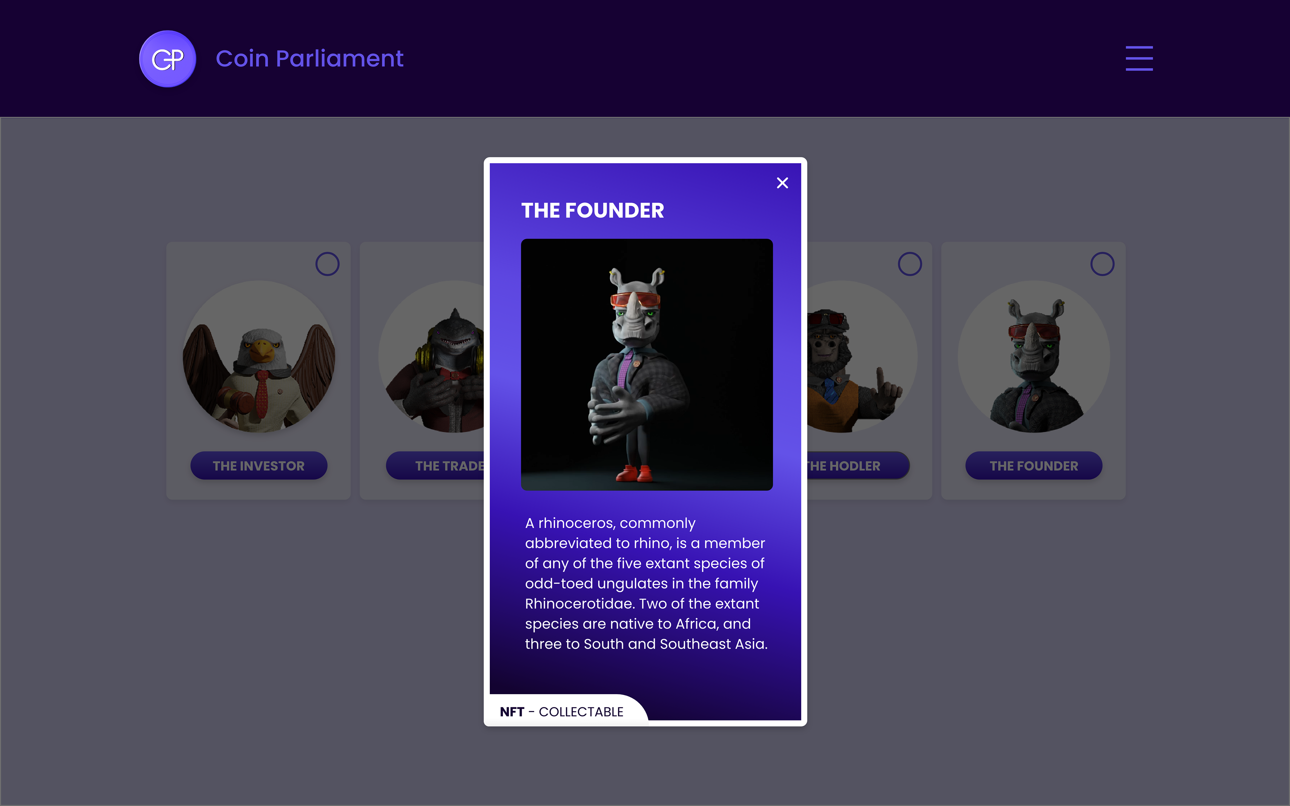Click the rhino Founder avatar on card
This screenshot has width=1290, height=806.
1034,357
